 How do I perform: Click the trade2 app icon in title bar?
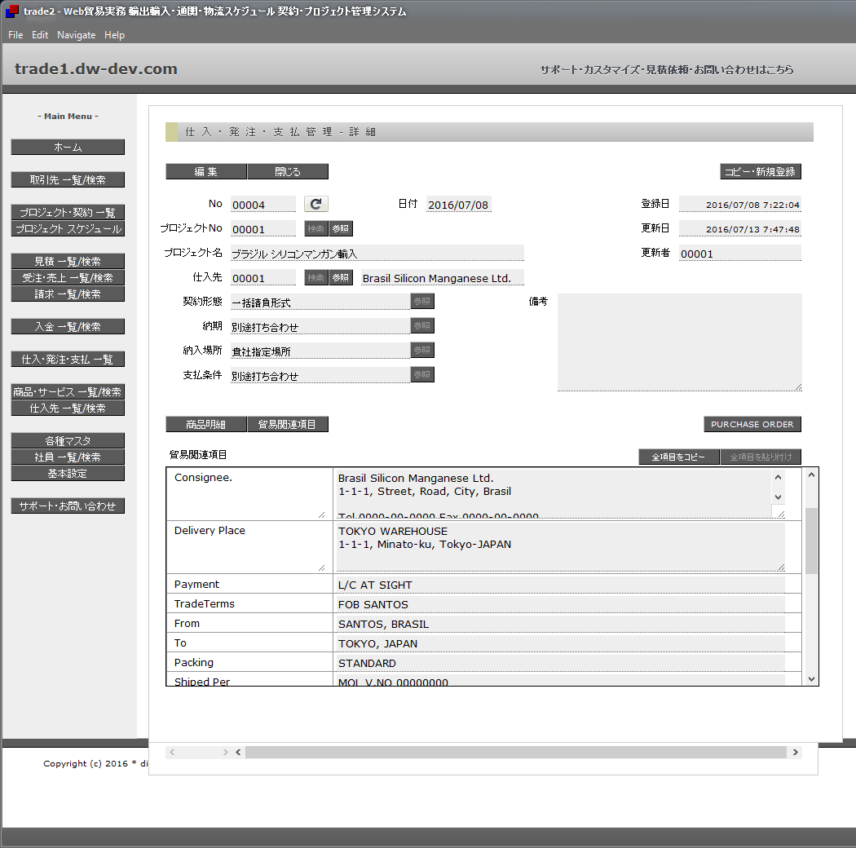(11, 11)
